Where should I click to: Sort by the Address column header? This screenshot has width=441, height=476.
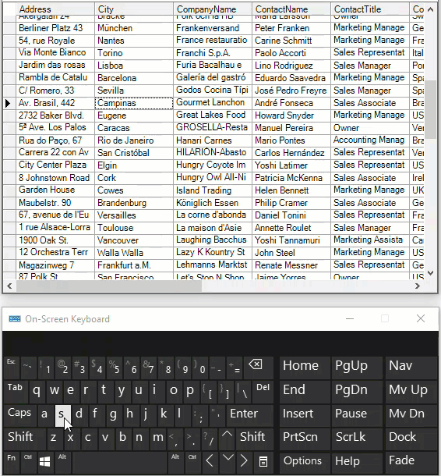[55, 9]
